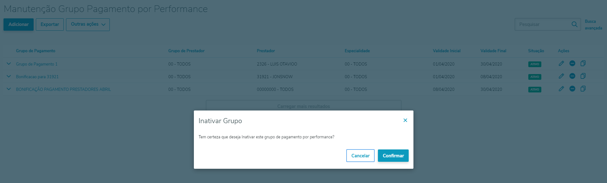Cancel the Inativar Grupo dialog
607x183 pixels.
(x=360, y=156)
